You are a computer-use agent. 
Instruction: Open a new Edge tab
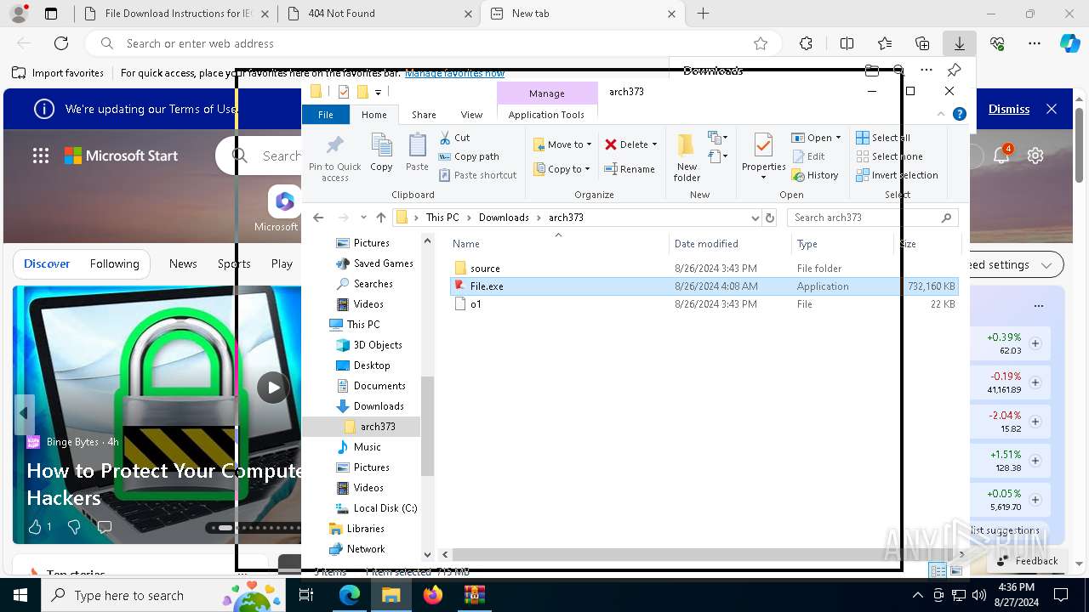703,14
